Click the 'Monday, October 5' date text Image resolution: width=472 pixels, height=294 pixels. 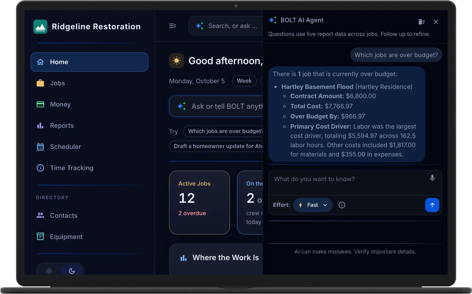click(197, 81)
